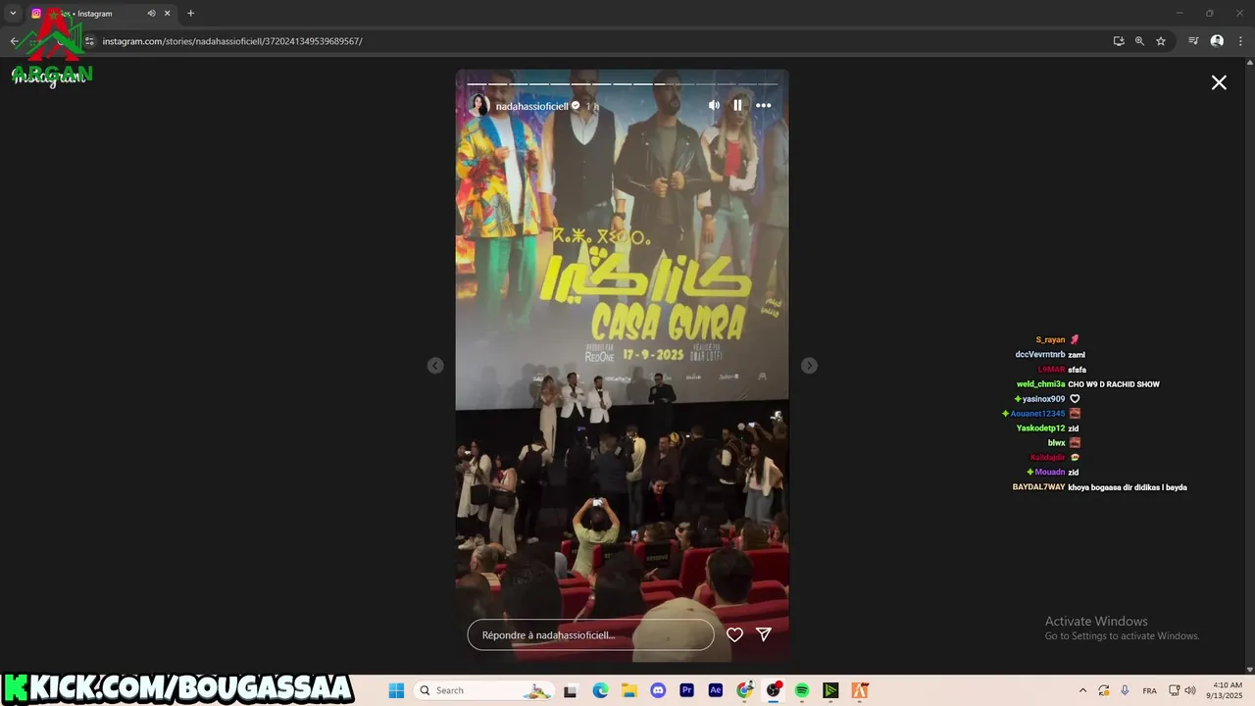
Task: Open the story three-dot options menu
Action: tap(763, 105)
